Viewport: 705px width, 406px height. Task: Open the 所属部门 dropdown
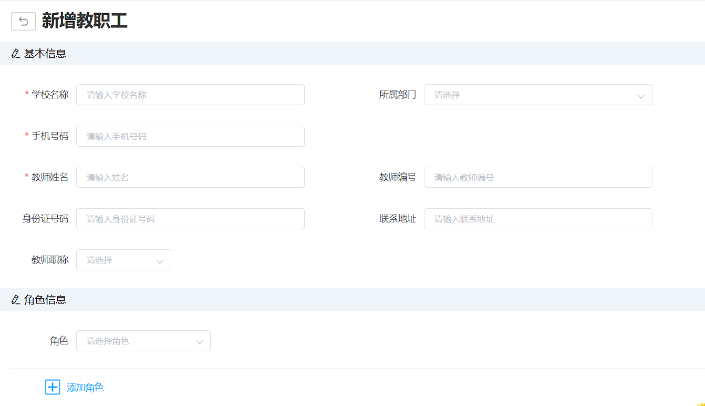coord(538,95)
